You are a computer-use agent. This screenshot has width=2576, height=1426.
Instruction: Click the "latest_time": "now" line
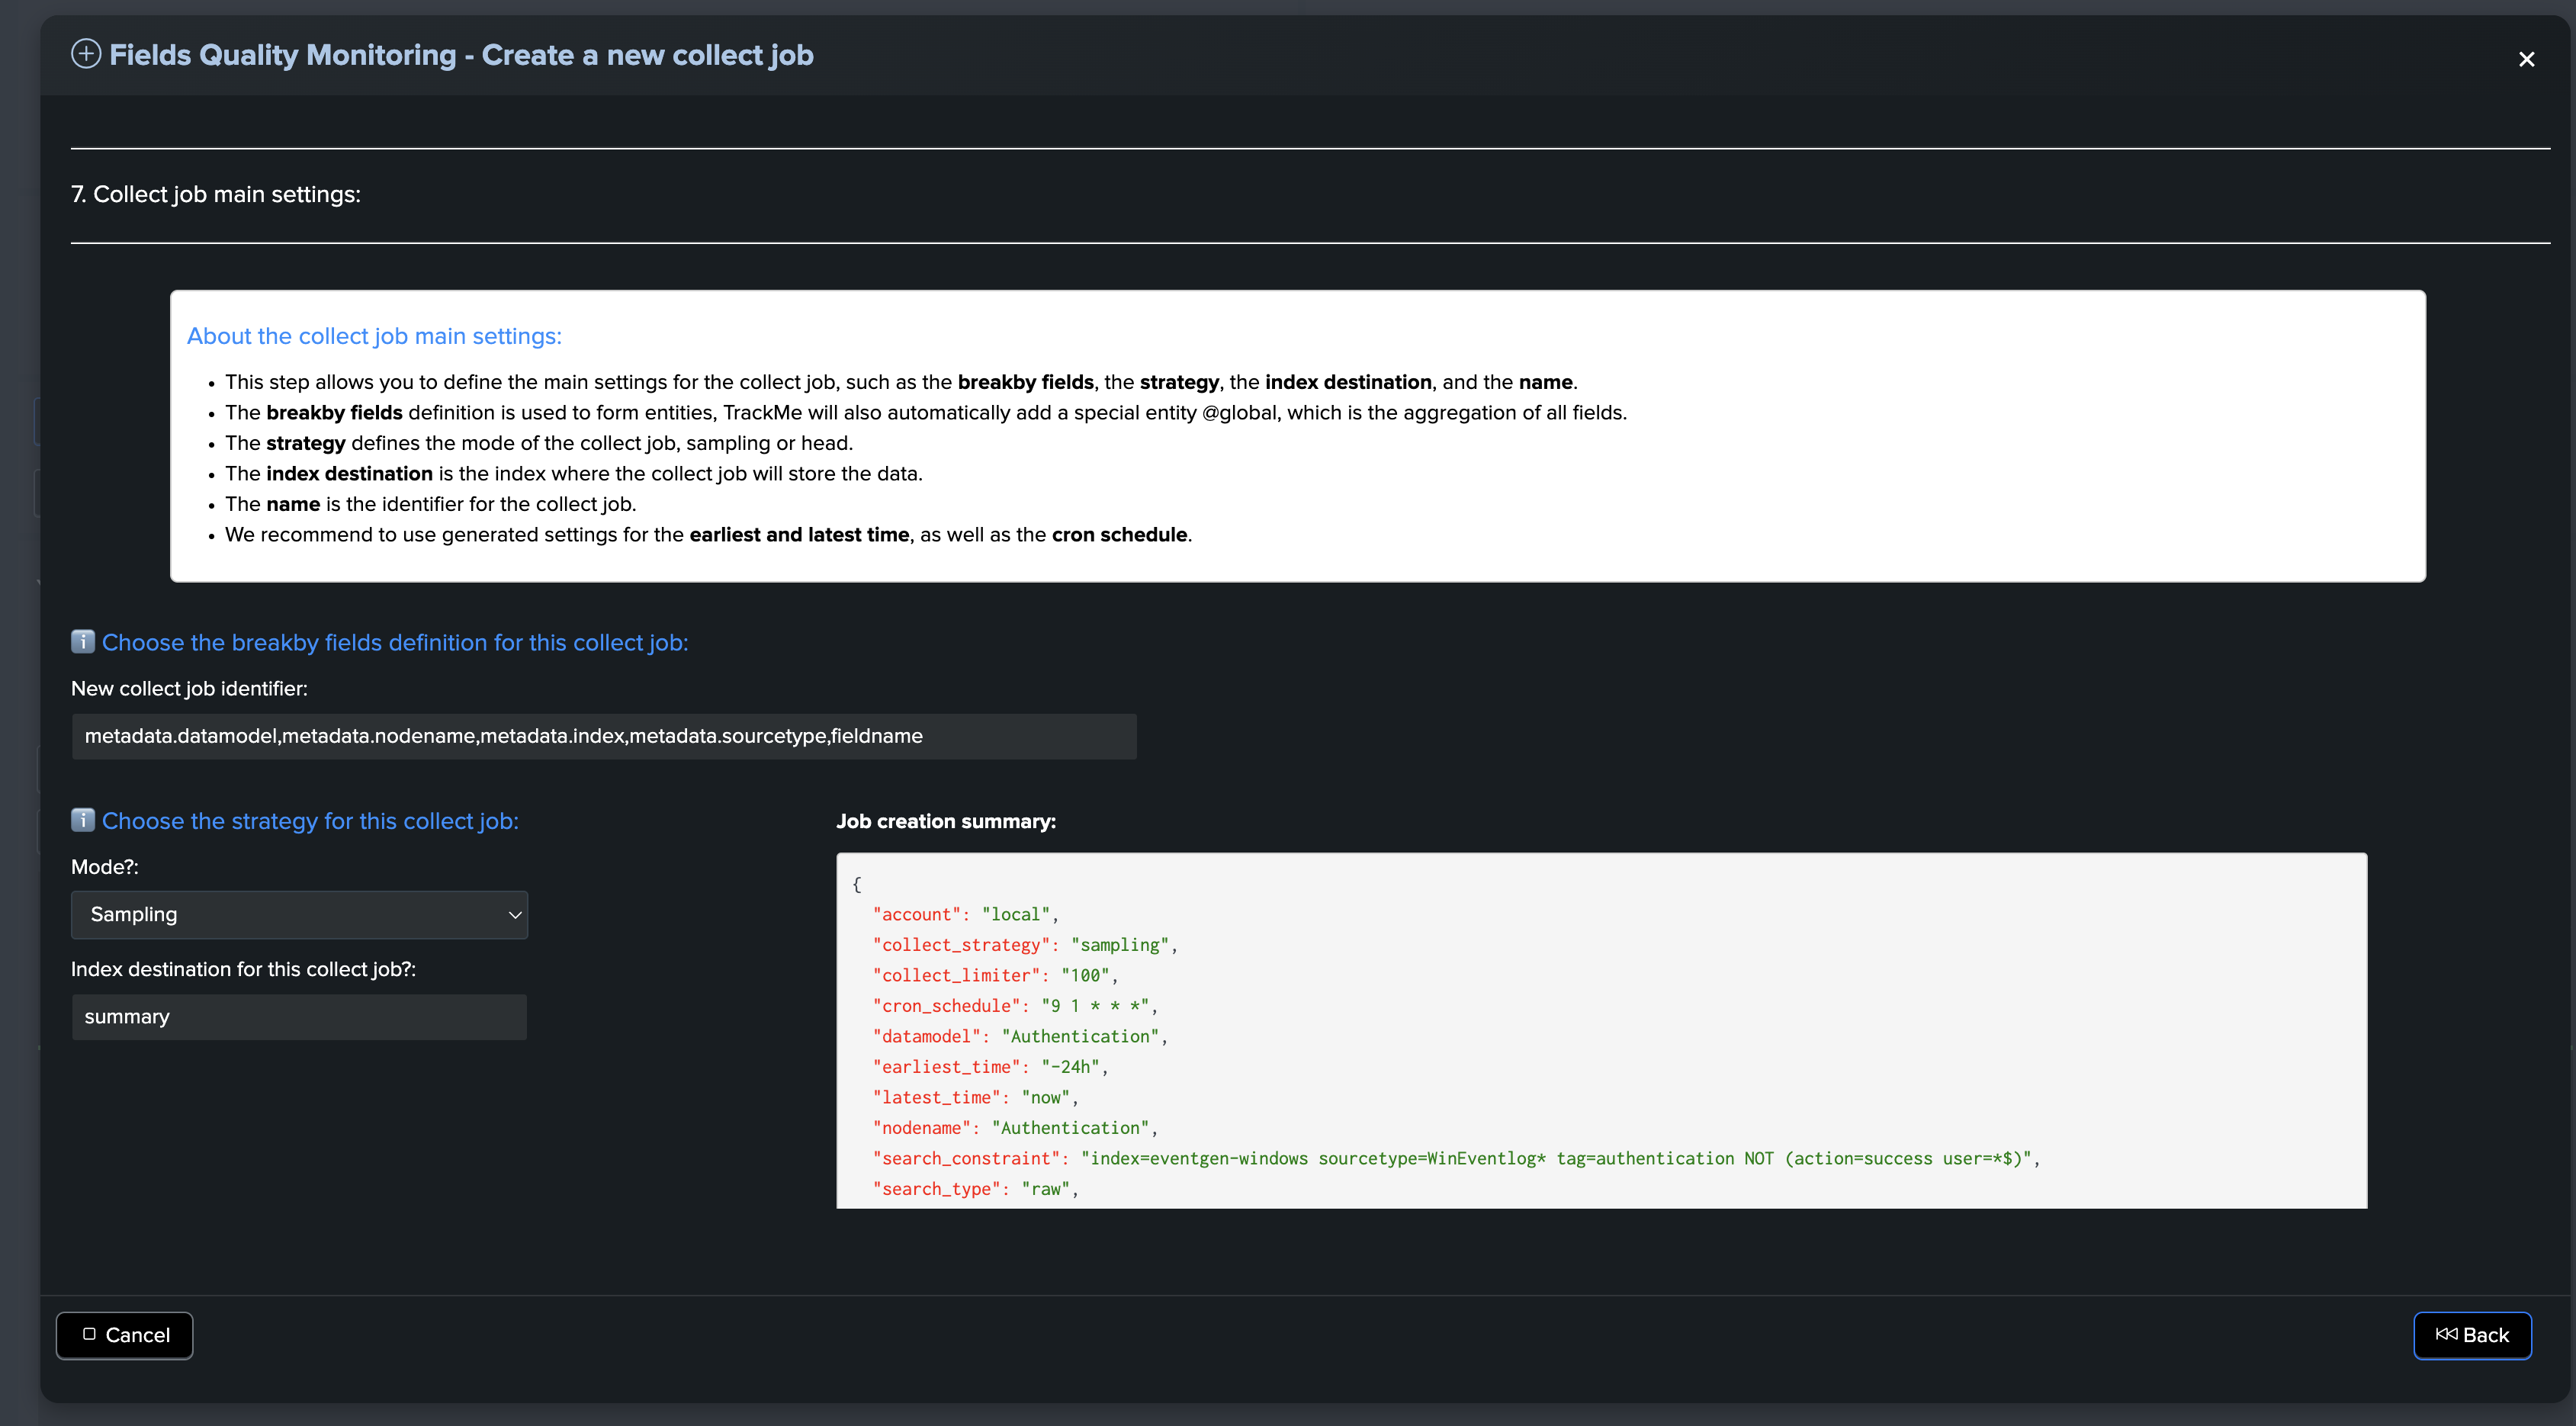(975, 1097)
